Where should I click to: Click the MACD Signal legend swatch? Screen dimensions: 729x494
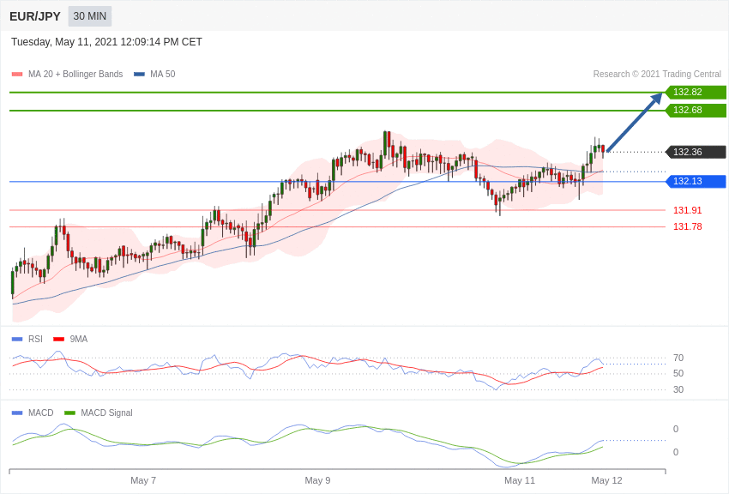coord(69,413)
